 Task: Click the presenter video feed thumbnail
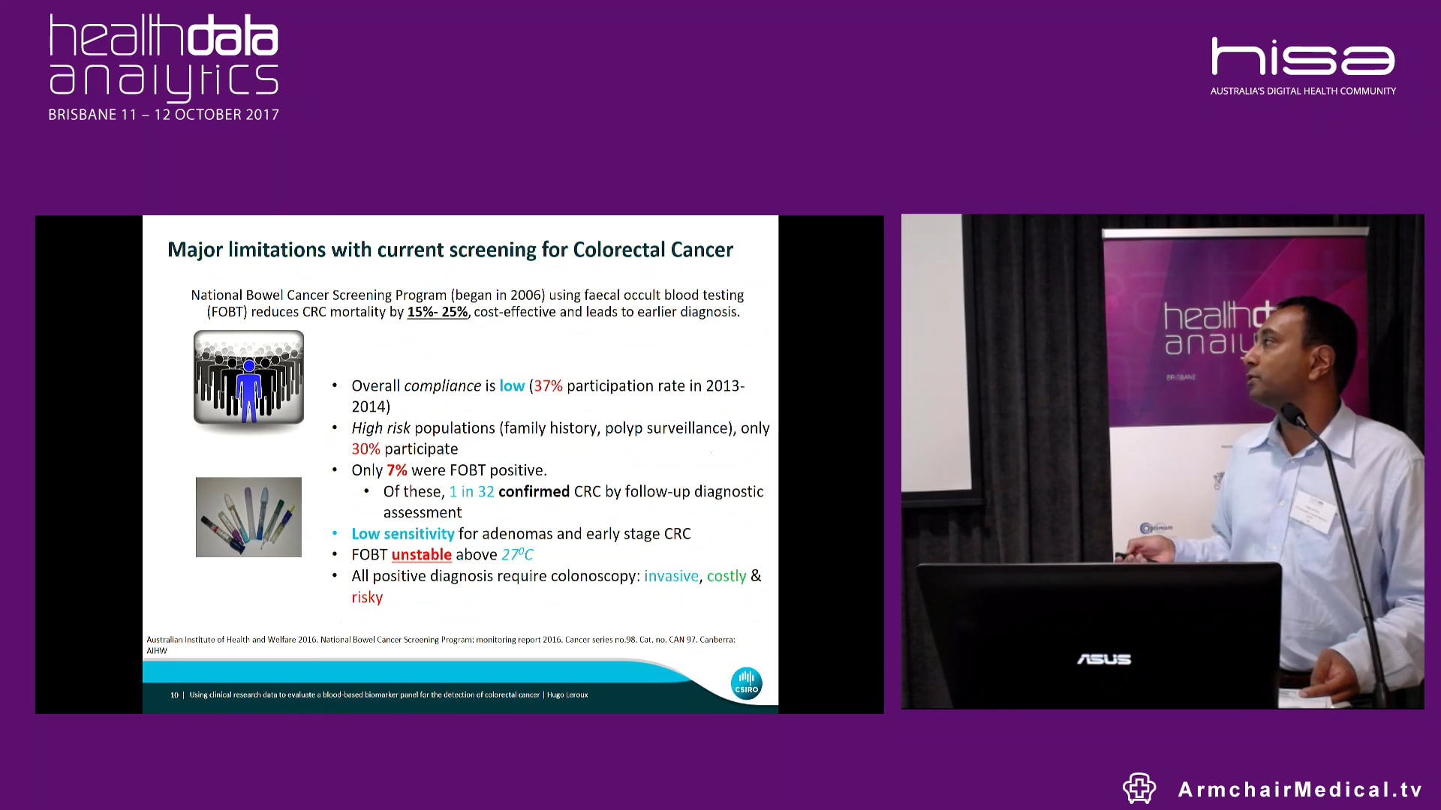[1162, 461]
